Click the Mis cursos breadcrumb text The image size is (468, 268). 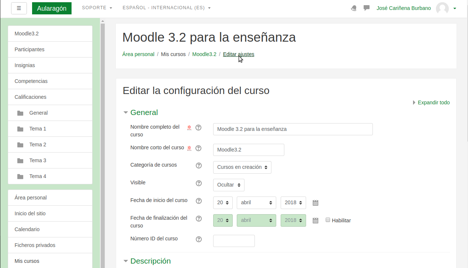click(173, 54)
